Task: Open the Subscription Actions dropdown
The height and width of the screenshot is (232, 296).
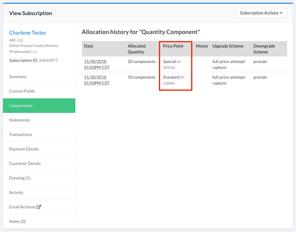Action: (x=261, y=13)
